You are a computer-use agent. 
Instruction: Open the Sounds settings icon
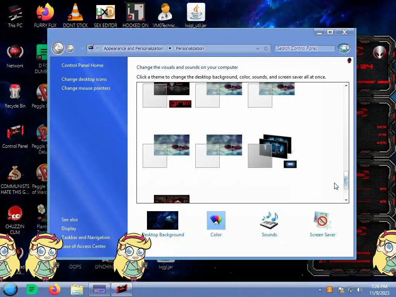click(269, 220)
